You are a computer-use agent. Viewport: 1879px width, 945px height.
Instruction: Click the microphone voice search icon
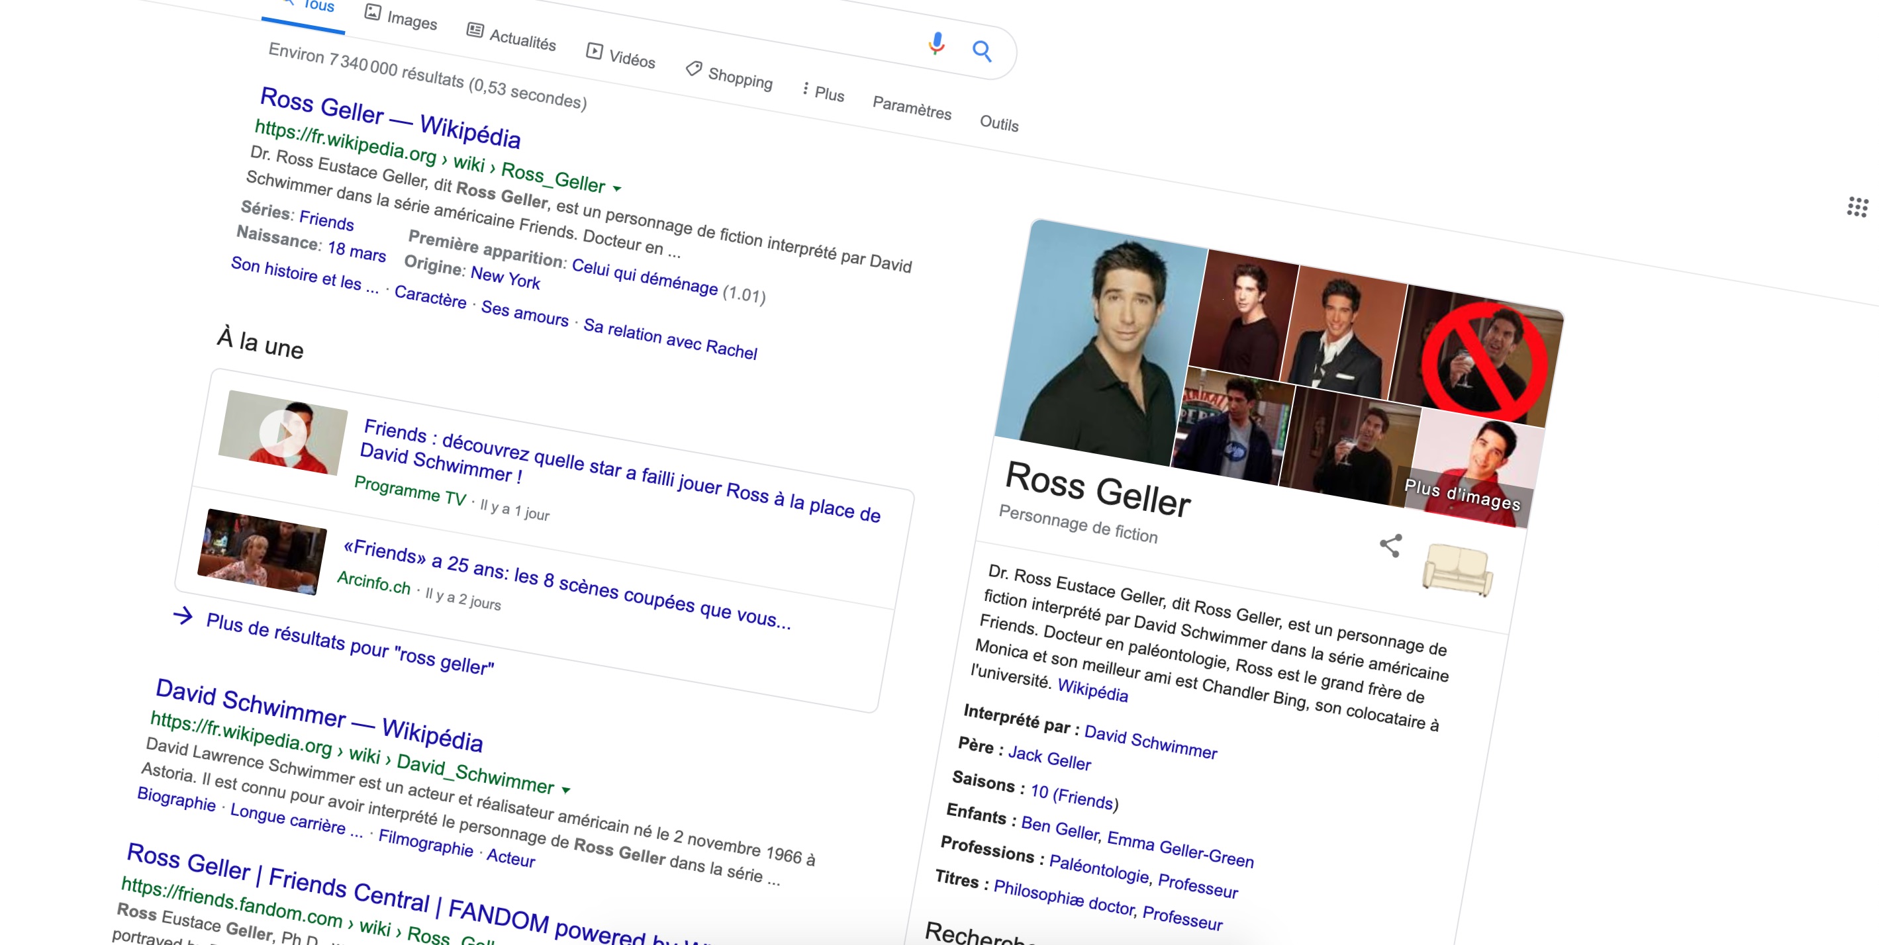pos(937,44)
